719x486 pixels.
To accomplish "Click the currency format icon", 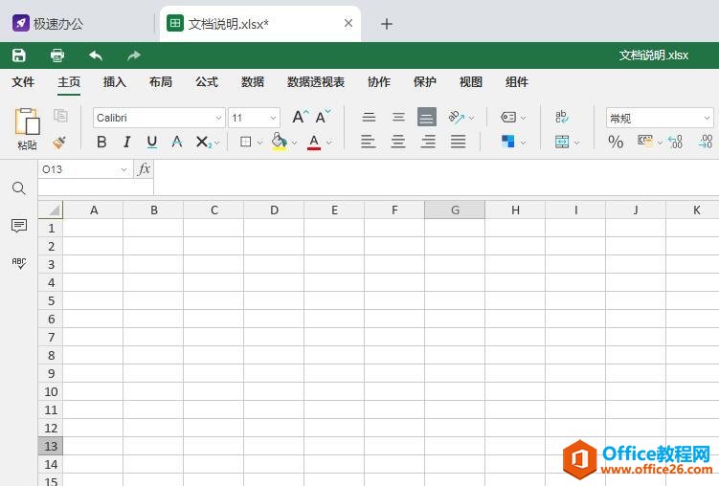I will (645, 141).
